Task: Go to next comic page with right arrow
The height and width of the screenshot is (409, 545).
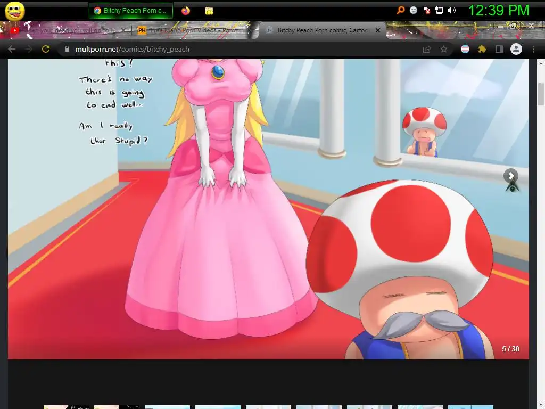Action: coord(511,176)
